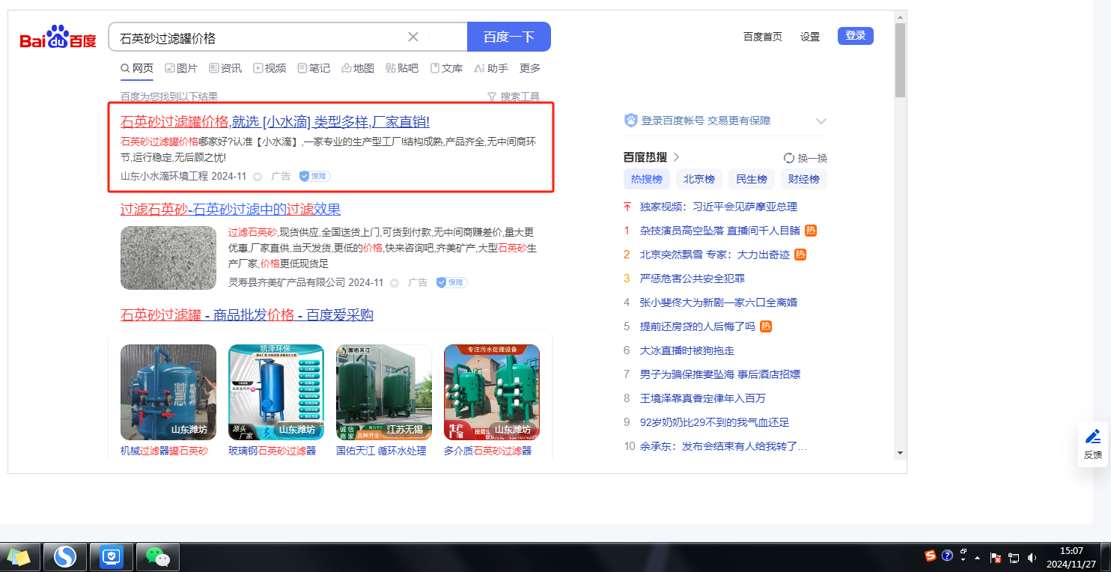This screenshot has height=572, width=1111.
Task: Click the Baidu logo
Action: click(x=58, y=37)
